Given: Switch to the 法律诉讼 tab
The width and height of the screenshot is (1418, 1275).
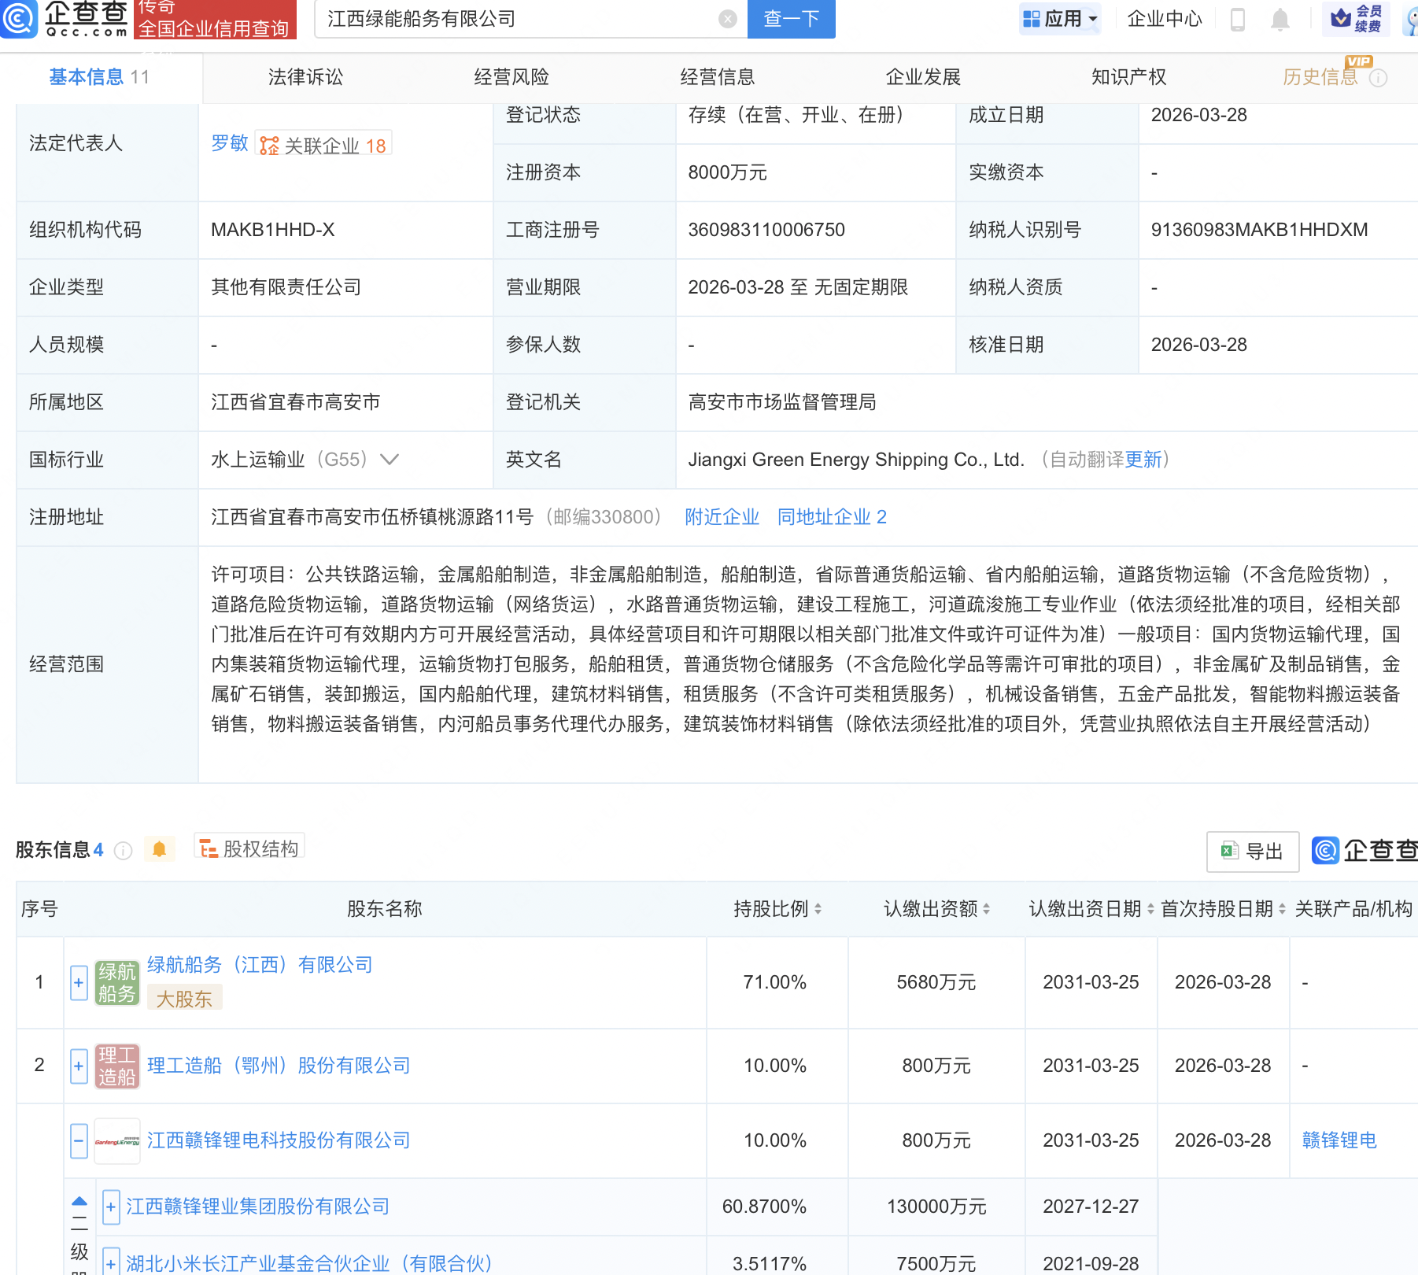Looking at the screenshot, I should pos(305,76).
